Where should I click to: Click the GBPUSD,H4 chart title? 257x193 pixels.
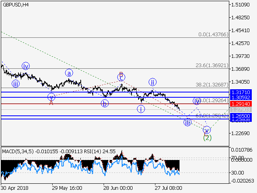coord(15,5)
